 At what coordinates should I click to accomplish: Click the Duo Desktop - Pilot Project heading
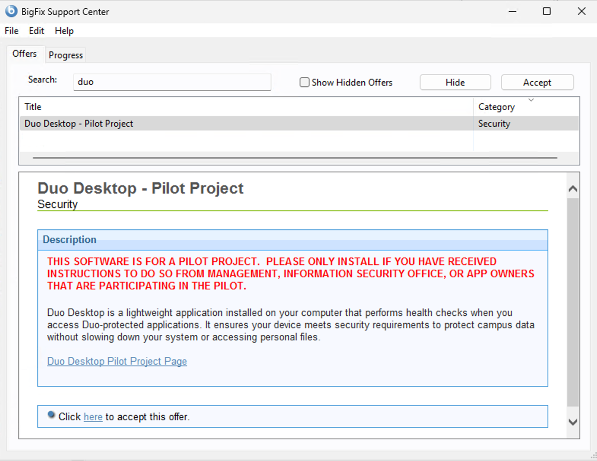click(140, 188)
